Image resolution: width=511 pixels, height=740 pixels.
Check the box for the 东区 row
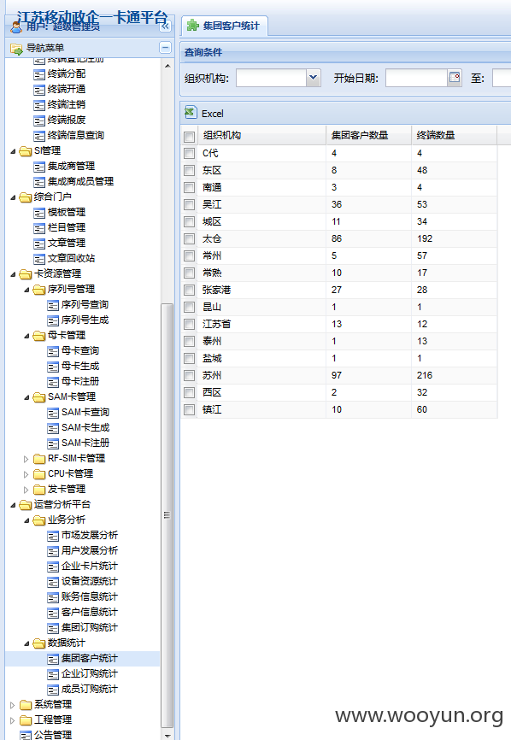189,170
